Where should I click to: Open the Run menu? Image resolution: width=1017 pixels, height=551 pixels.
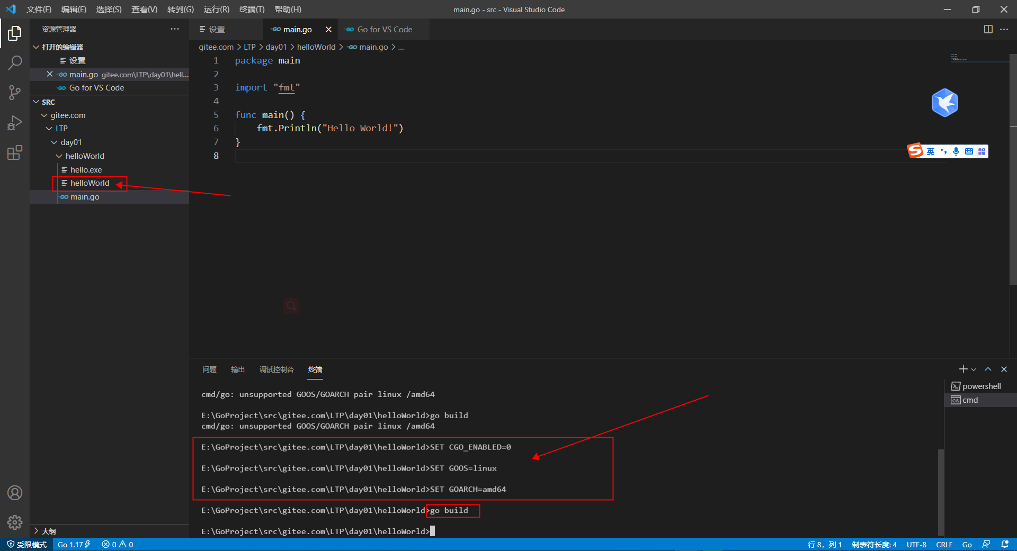point(216,10)
